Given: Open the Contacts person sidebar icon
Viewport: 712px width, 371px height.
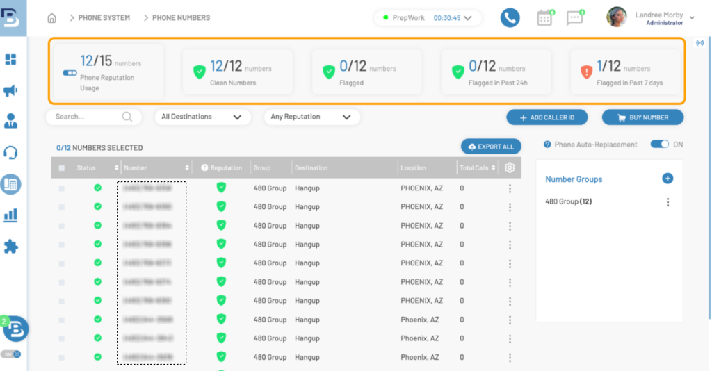Looking at the screenshot, I should point(10,121).
